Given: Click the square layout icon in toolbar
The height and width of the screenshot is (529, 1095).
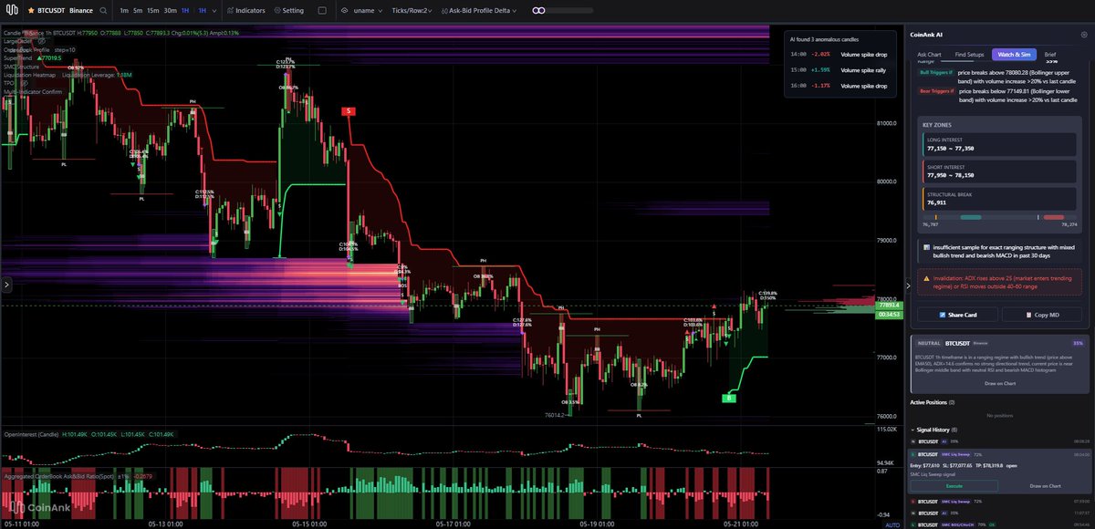Looking at the screenshot, I should pyautogui.click(x=322, y=10).
